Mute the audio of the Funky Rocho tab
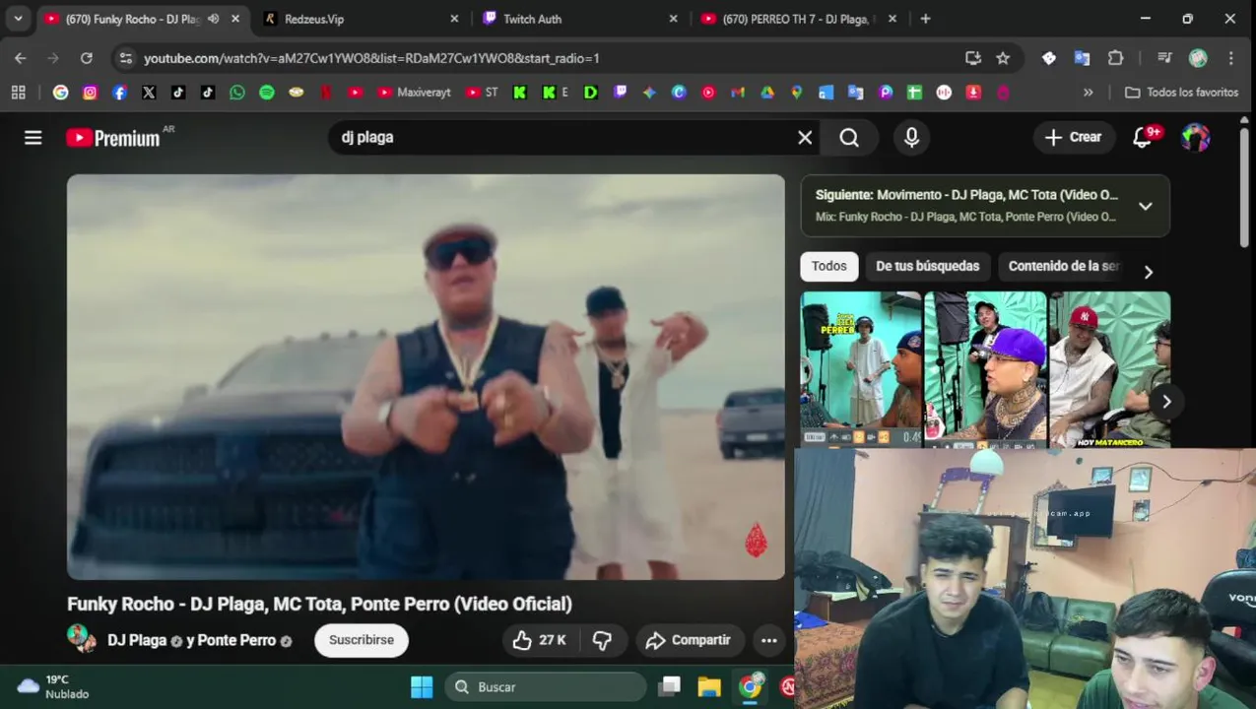 coord(213,19)
